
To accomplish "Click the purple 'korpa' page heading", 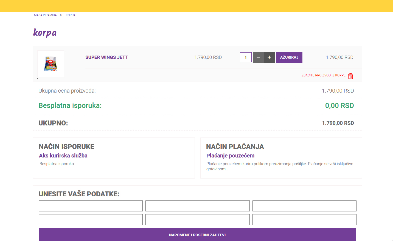I will 45,33.
